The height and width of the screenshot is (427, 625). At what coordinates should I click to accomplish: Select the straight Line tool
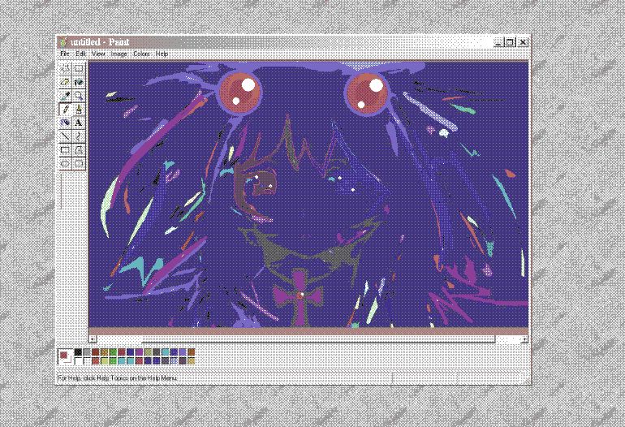click(65, 136)
